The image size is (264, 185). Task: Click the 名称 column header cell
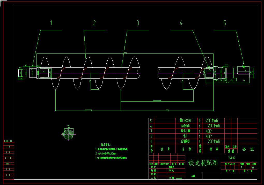click(x=186, y=149)
